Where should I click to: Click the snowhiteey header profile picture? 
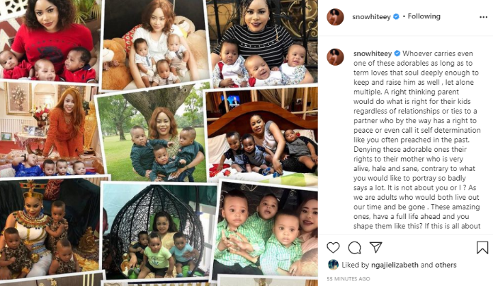pos(335,17)
